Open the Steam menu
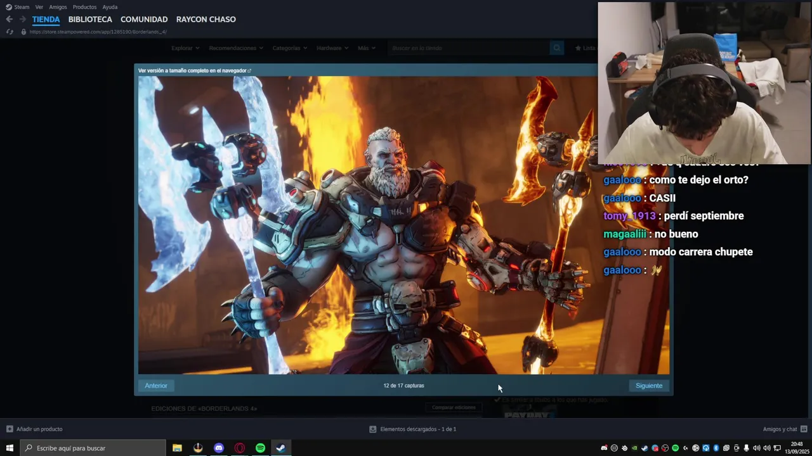 click(18, 7)
